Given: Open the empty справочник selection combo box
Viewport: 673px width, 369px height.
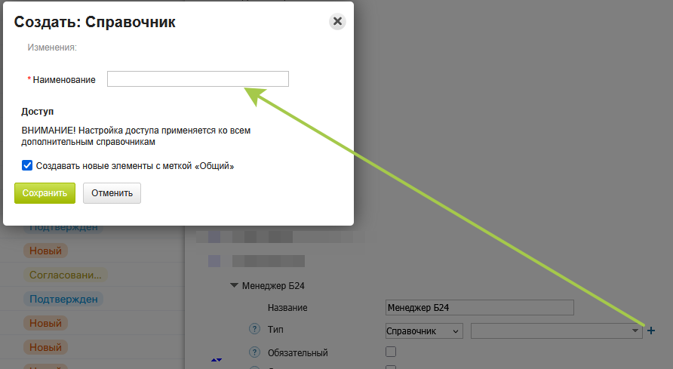Looking at the screenshot, I should (556, 331).
